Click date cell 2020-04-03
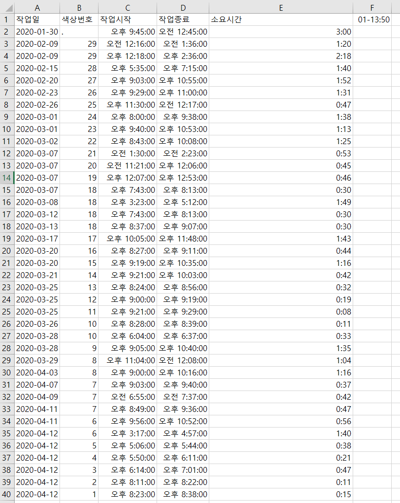Screen dimensions: 400x503 click(37, 373)
